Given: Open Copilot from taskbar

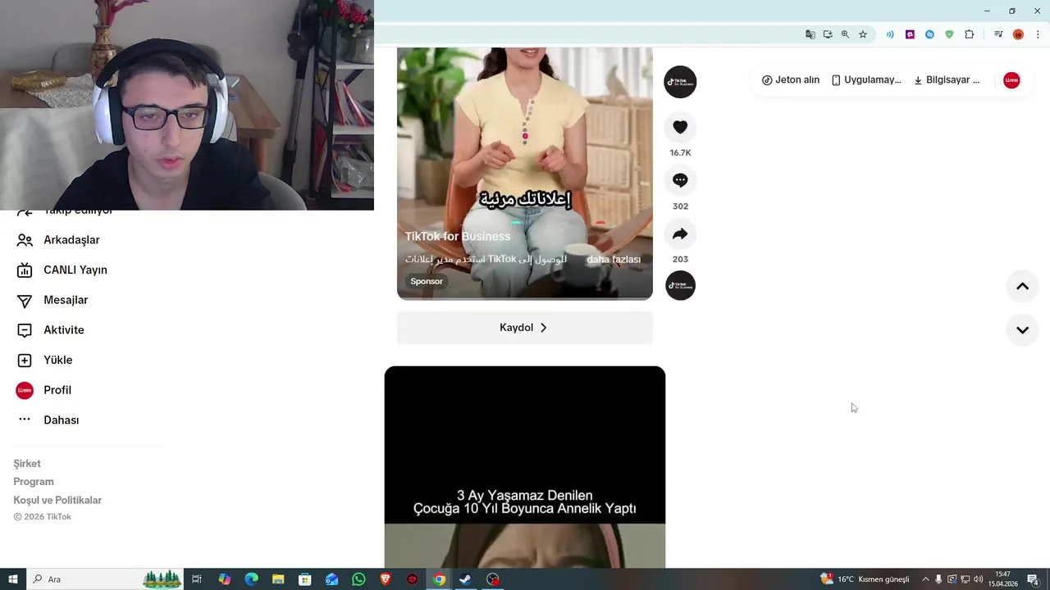Looking at the screenshot, I should (225, 579).
